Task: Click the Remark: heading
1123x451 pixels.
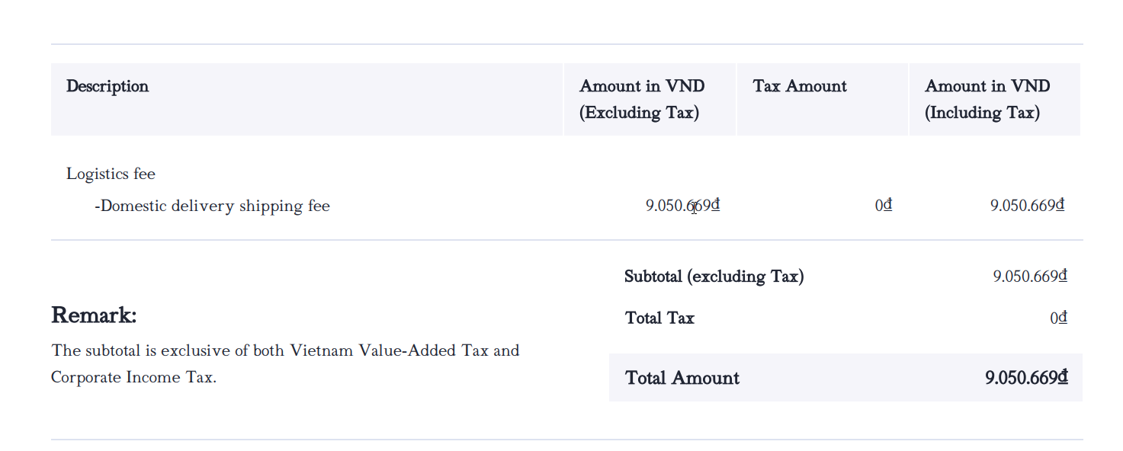Action: (x=94, y=315)
